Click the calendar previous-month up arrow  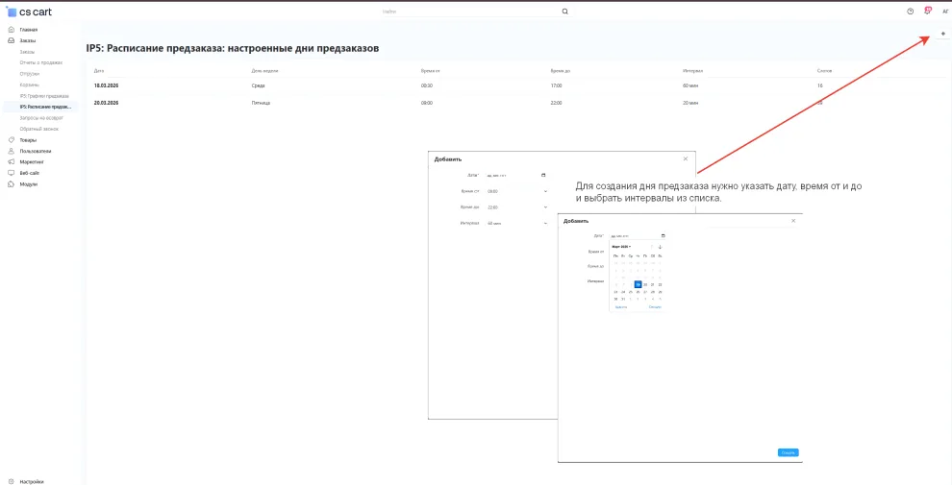tap(652, 247)
